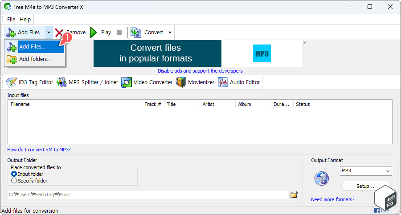Viewport: 401px width, 215px height.
Task: Click the Add Files toolbar button
Action: 25,32
